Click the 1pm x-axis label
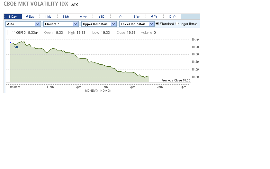This screenshot has width=270, height=169. point(105,87)
